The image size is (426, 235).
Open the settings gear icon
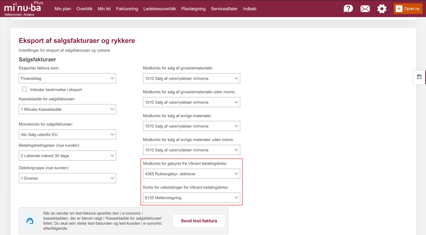(x=382, y=9)
